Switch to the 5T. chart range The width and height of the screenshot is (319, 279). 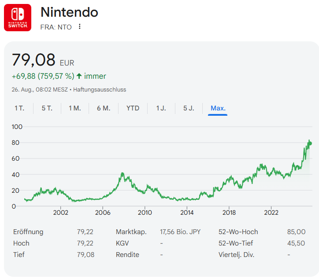[x=47, y=108]
